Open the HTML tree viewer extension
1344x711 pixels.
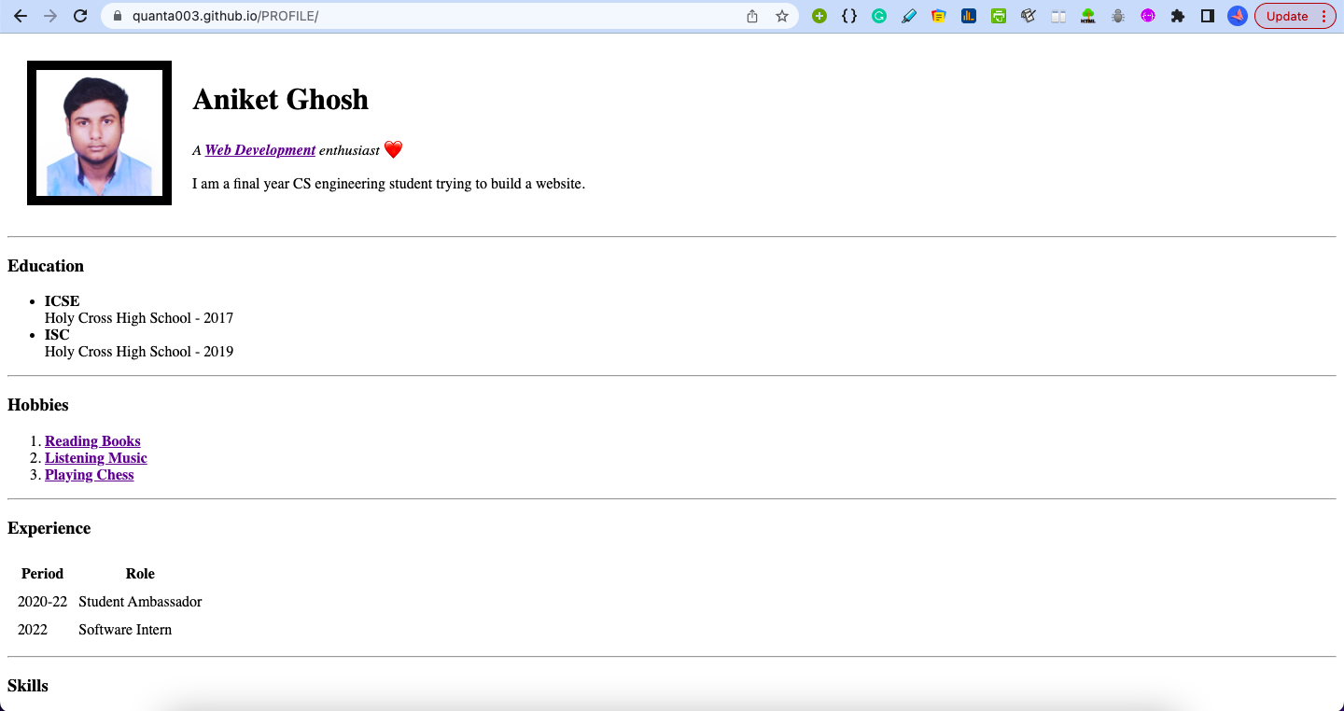[1088, 16]
